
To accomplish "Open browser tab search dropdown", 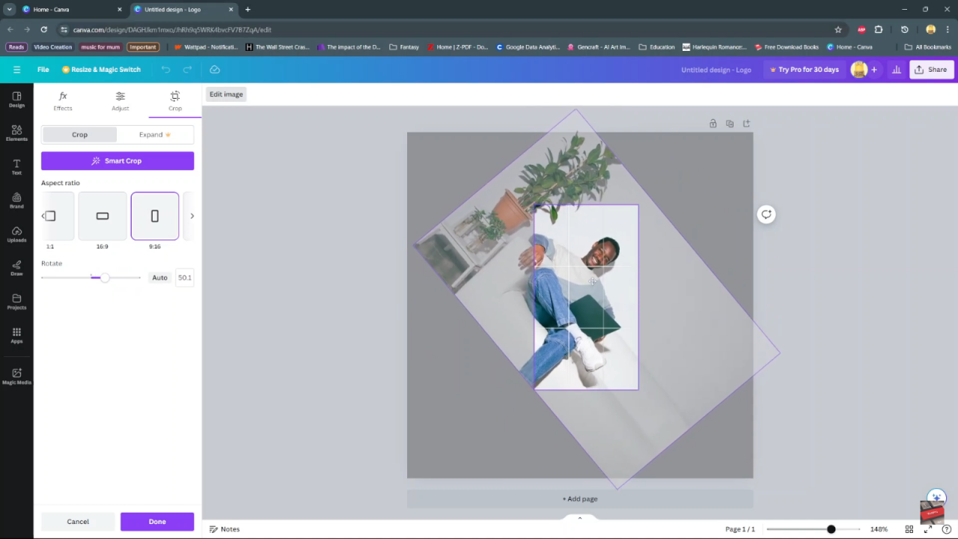I will 10,9.
